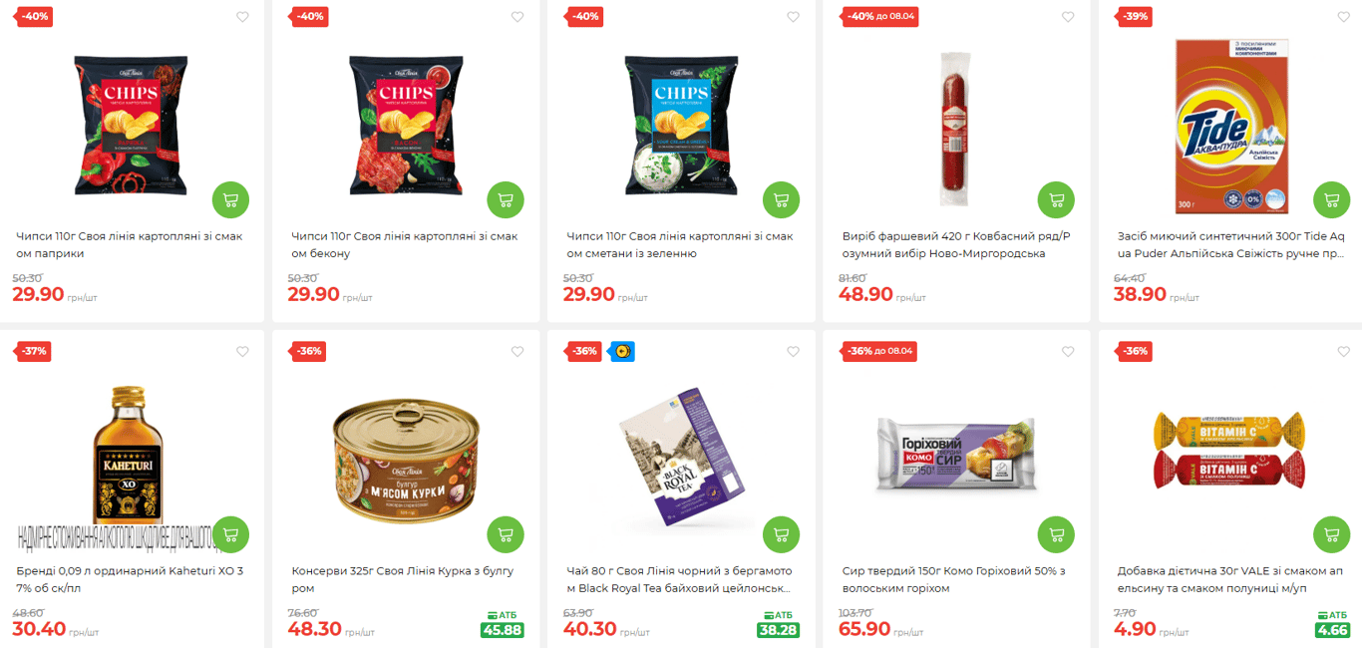The width and height of the screenshot is (1362, 648).
Task: Favorite the paprika chips with heart
Action: (242, 17)
